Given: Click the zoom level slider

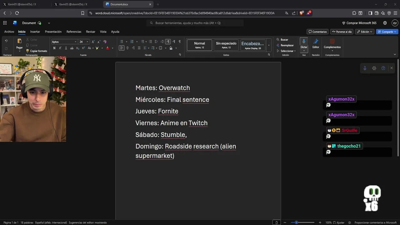Looking at the screenshot, I should [302, 222].
